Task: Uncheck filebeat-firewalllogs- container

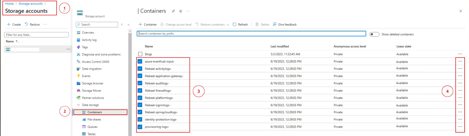Action: tap(140, 90)
